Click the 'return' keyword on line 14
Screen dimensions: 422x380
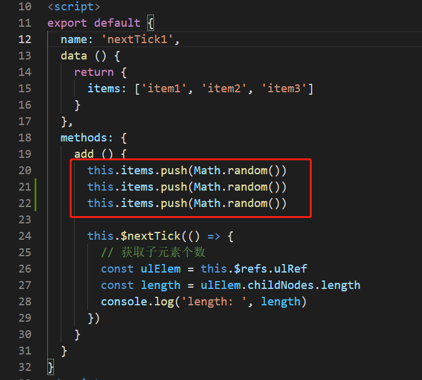click(94, 72)
